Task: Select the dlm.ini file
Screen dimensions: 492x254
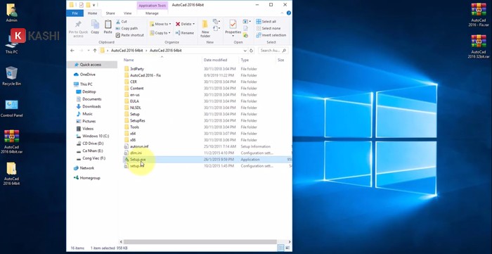Action: coord(136,153)
